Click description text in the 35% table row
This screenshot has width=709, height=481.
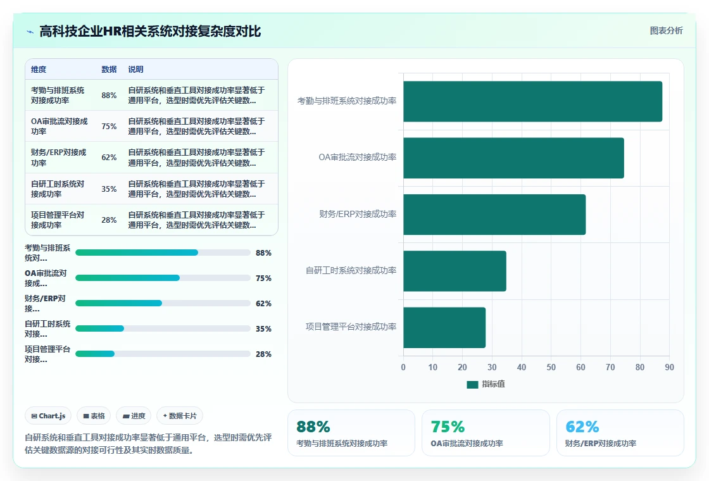click(x=196, y=189)
